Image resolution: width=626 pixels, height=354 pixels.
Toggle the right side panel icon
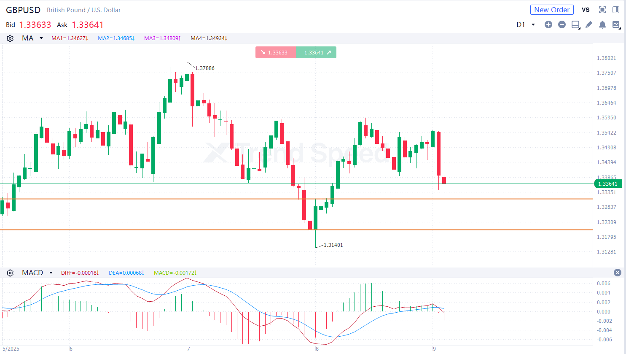(x=616, y=10)
